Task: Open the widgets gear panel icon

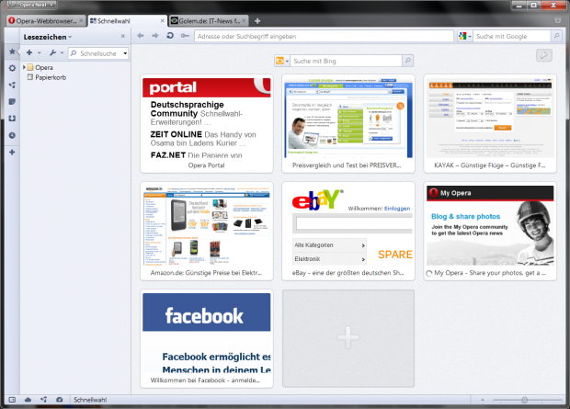Action: (x=12, y=68)
